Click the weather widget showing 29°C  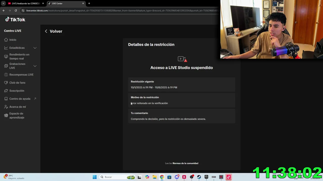(x=14, y=177)
